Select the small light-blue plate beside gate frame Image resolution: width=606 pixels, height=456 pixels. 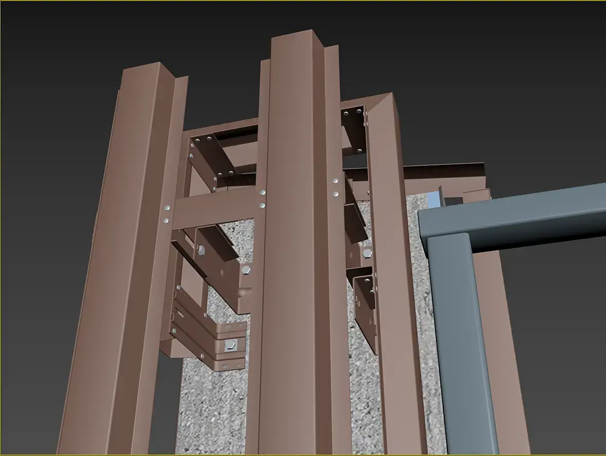click(434, 200)
